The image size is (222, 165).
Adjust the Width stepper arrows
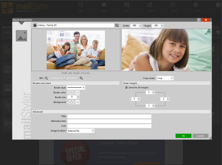[140, 26]
